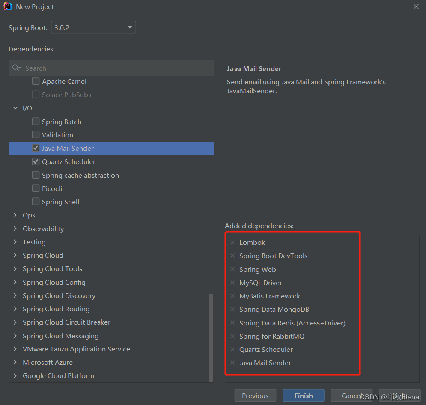426x405 pixels.
Task: Remove Spring for RabbitMQ dependency
Action: coord(232,336)
